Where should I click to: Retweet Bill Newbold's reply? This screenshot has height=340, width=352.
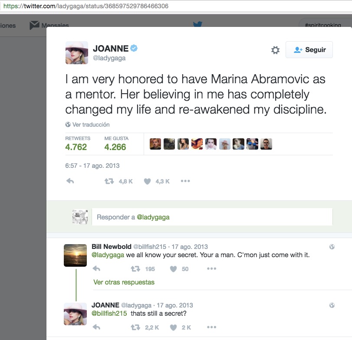[135, 269]
